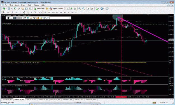Expand the templates dropdown arrow
The height and width of the screenshot is (105, 175).
pyautogui.click(x=109, y=9)
